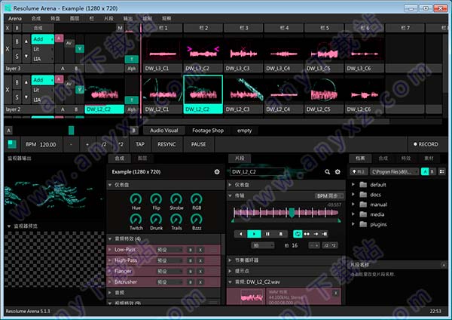Click the Hue dashboard knob
Viewport: 452px width, 320px height.
(136, 199)
